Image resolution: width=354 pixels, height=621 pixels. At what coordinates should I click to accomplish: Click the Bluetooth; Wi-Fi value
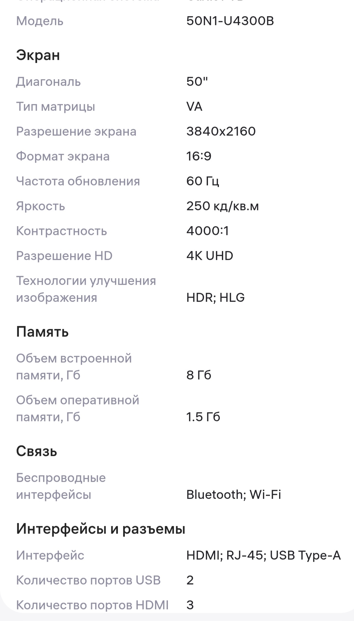[233, 495]
